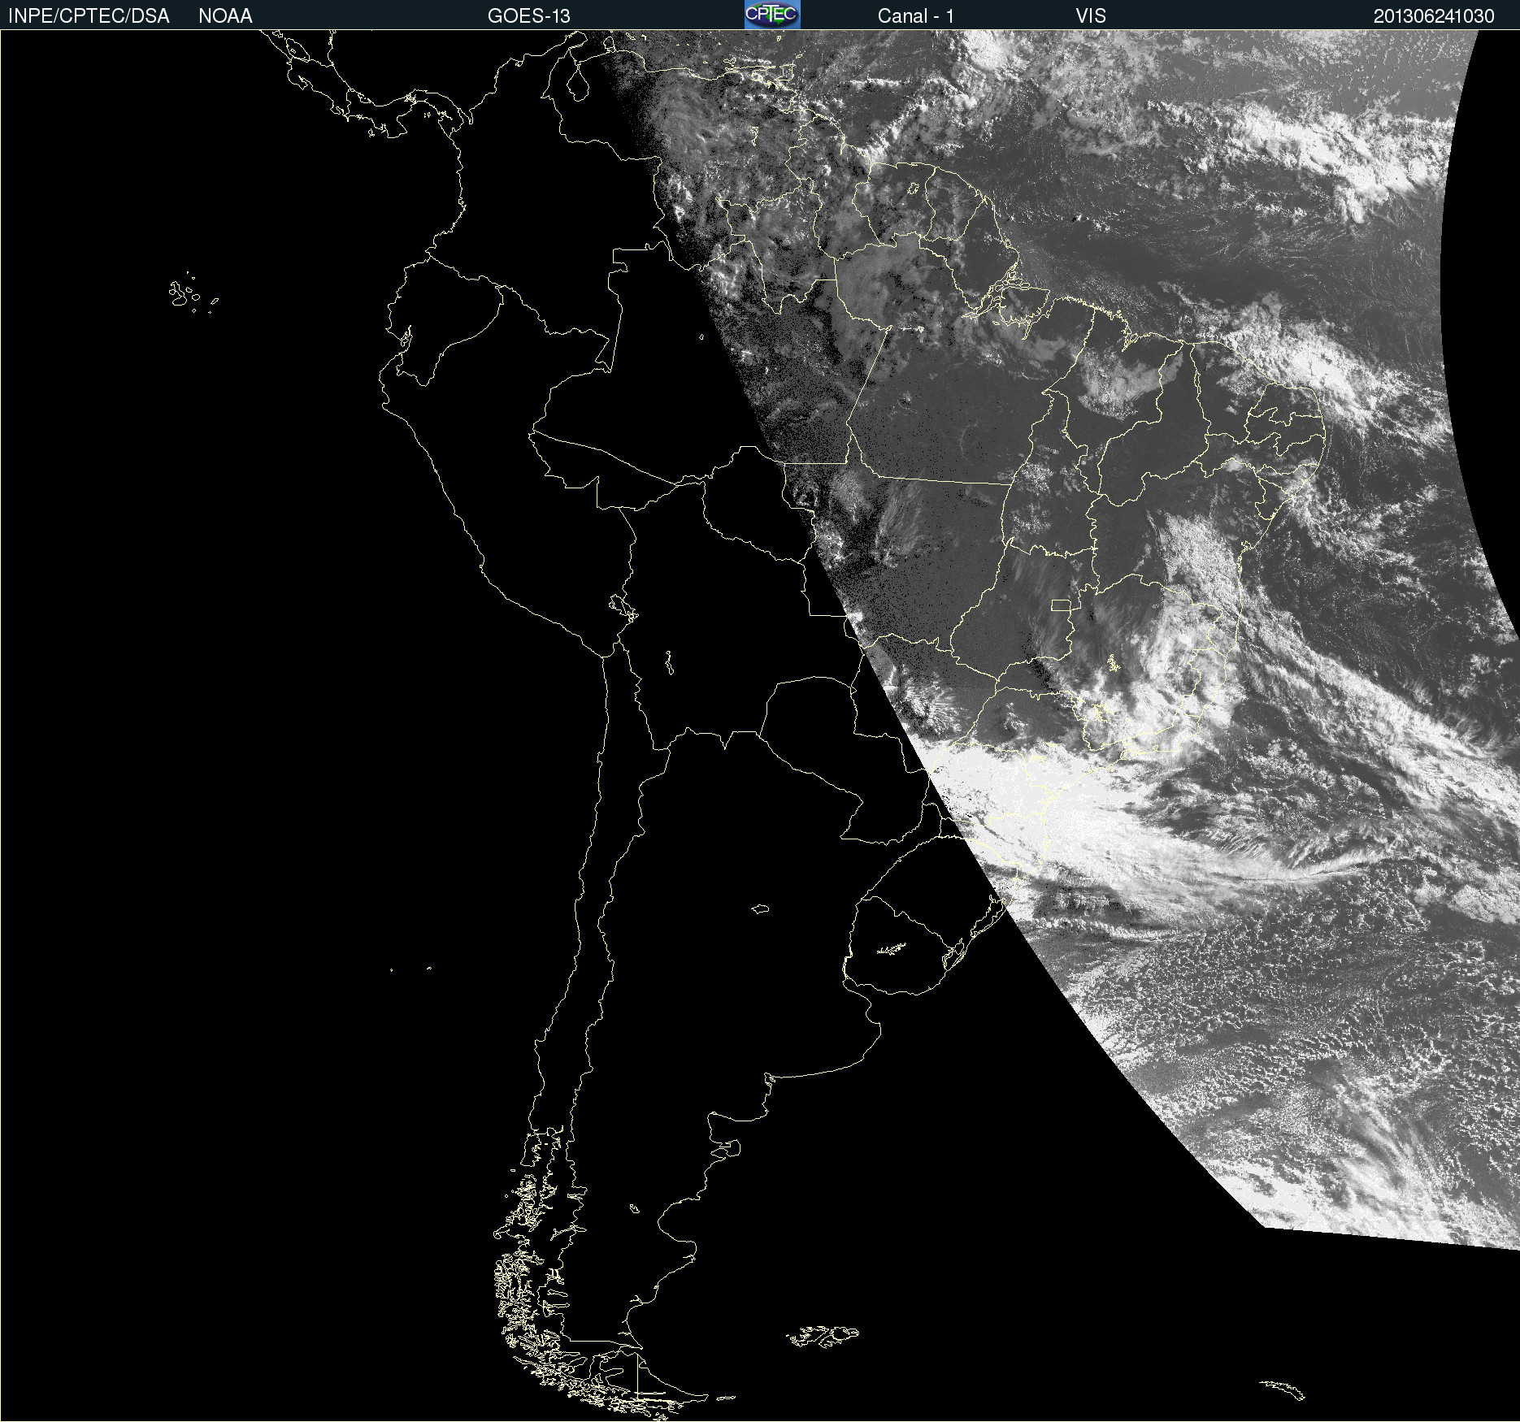Select the "Canal - 1" channel label
Viewport: 1520px width, 1422px height.
click(916, 16)
